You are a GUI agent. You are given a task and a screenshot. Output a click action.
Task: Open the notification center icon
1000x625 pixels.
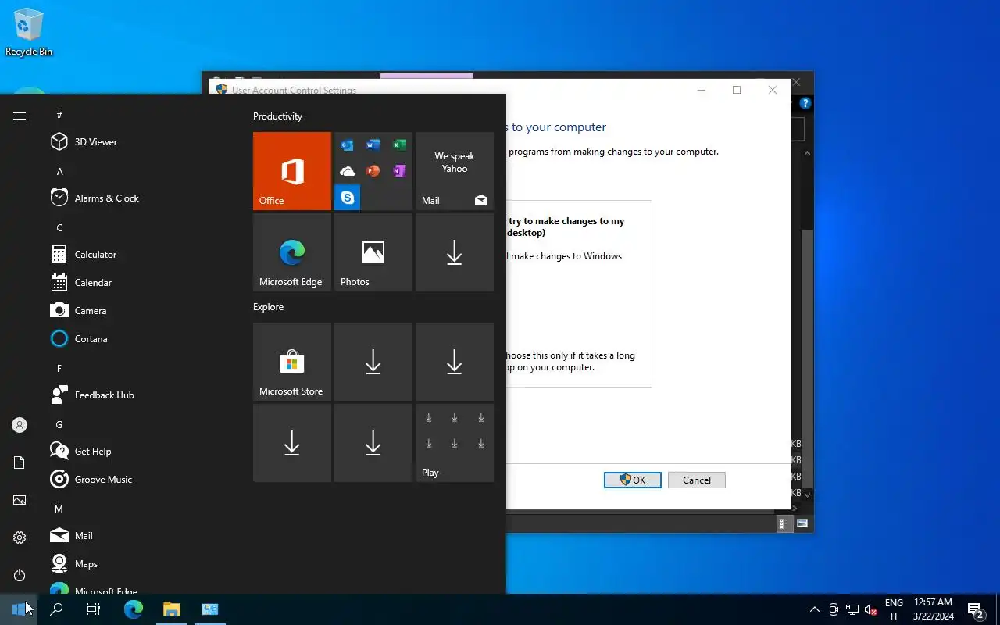(x=976, y=609)
